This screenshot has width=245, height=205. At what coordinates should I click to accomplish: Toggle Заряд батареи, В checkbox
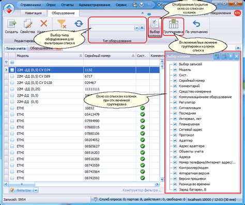pyautogui.click(x=175, y=190)
